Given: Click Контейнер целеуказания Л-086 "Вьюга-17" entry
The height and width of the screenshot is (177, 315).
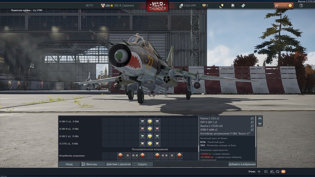Looking at the screenshot, I should tap(225, 134).
